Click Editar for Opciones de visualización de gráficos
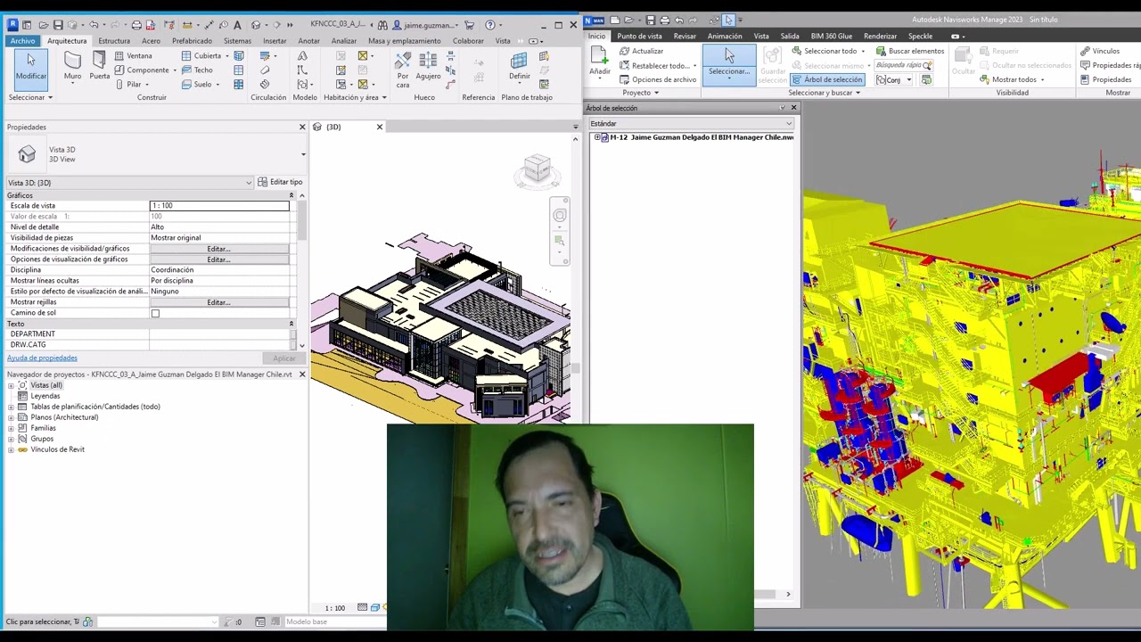1141x642 pixels. click(218, 259)
